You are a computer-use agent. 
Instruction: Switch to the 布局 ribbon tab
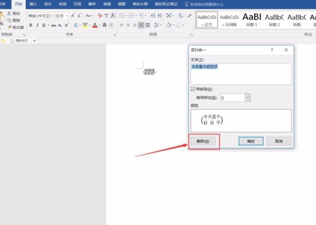click(x=63, y=4)
